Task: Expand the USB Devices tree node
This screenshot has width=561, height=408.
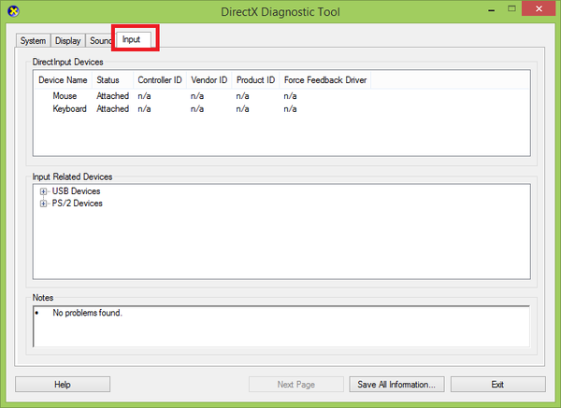Action: click(43, 191)
